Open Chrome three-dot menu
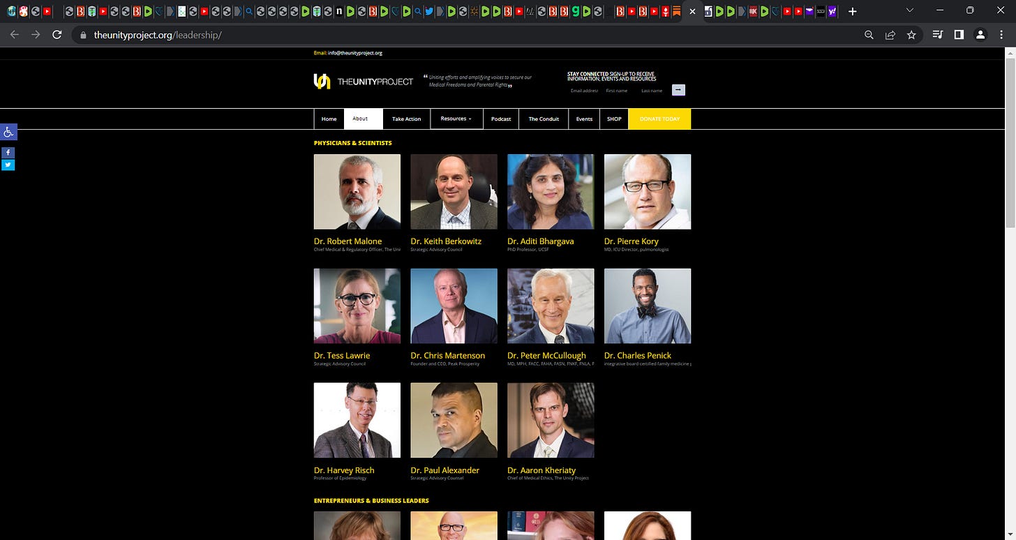The width and height of the screenshot is (1016, 540). point(1001,35)
